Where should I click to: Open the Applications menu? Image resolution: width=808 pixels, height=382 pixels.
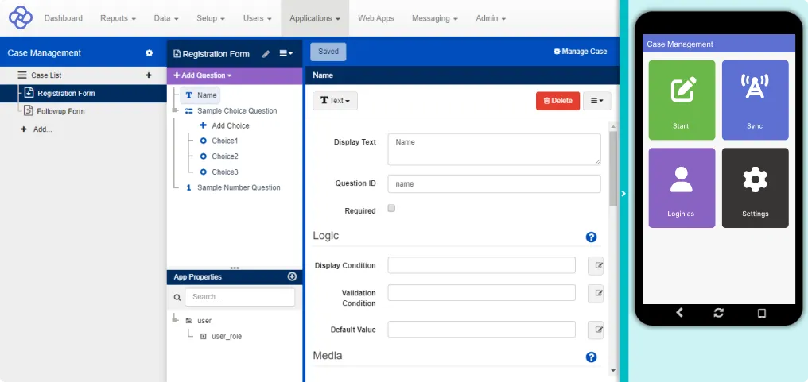(x=315, y=18)
